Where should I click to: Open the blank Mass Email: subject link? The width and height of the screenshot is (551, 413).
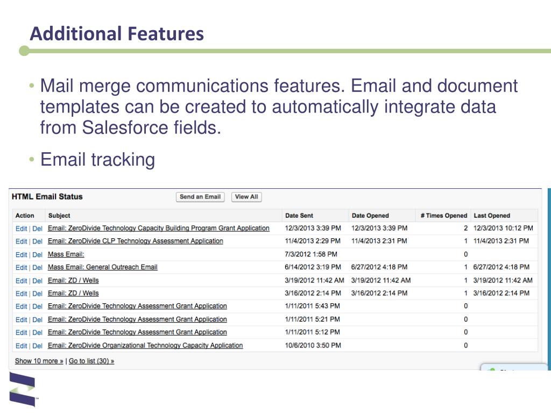tap(66, 254)
